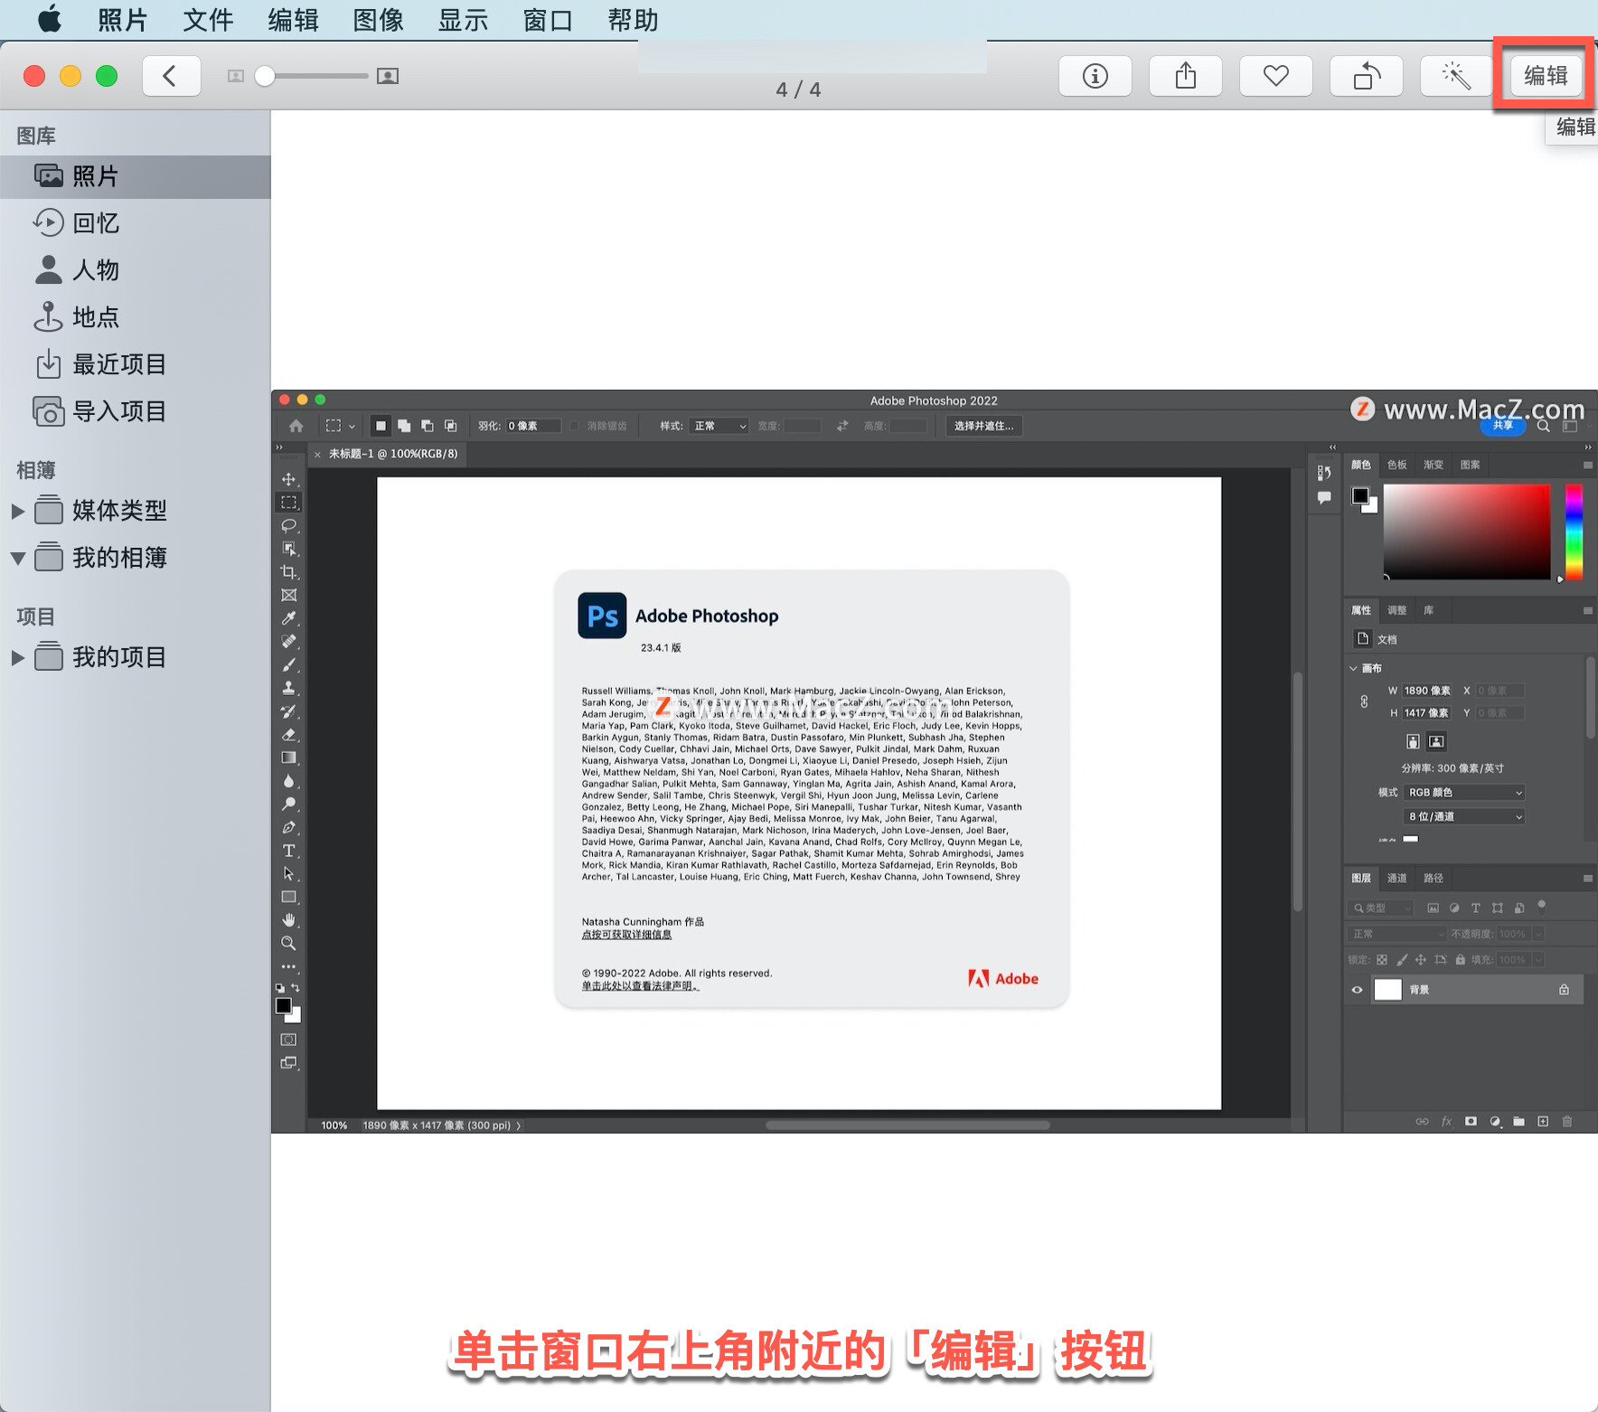Open the 帮助 menu
Screen dimensions: 1598x1412
(x=633, y=19)
